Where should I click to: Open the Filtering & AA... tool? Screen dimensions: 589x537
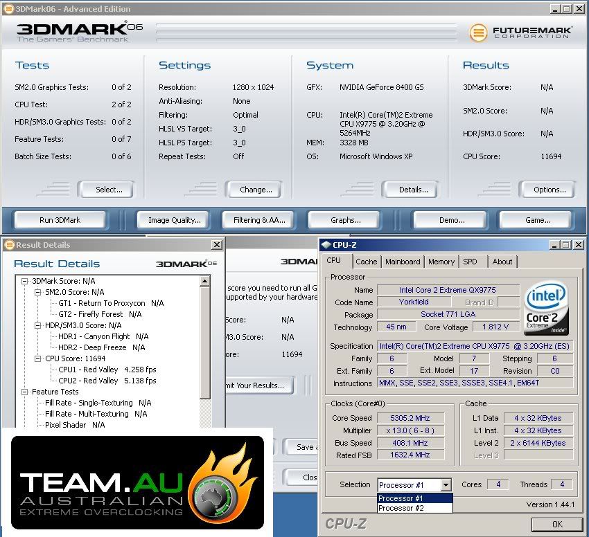259,220
